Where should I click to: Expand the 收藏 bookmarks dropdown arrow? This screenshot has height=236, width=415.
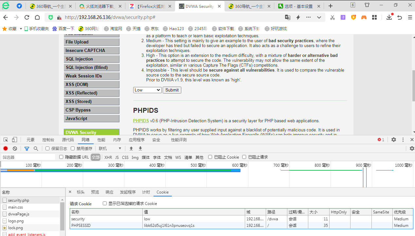click(x=21, y=29)
